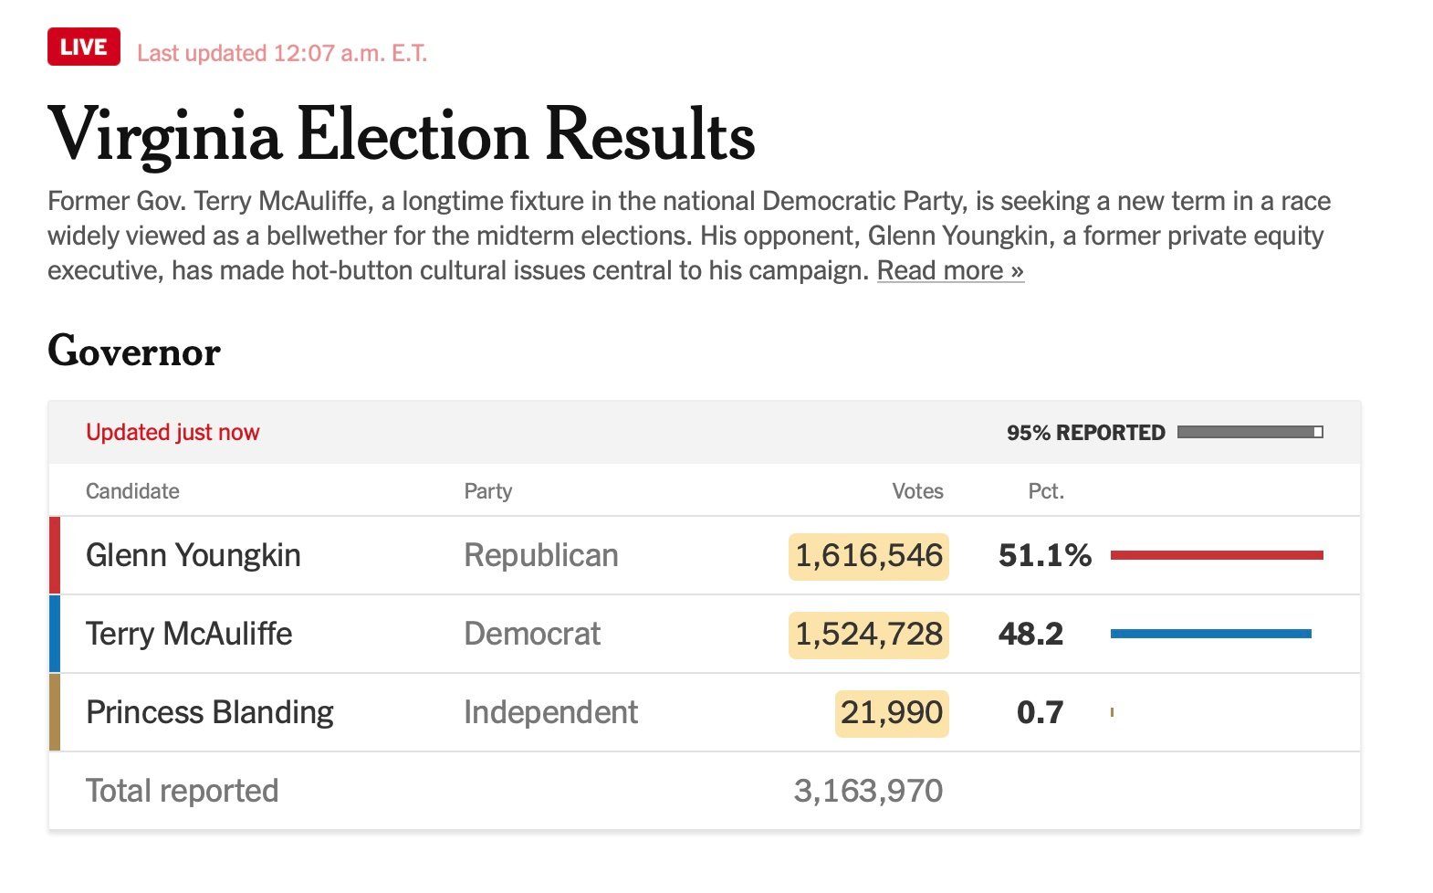Click the Updated just now status text

tap(173, 432)
